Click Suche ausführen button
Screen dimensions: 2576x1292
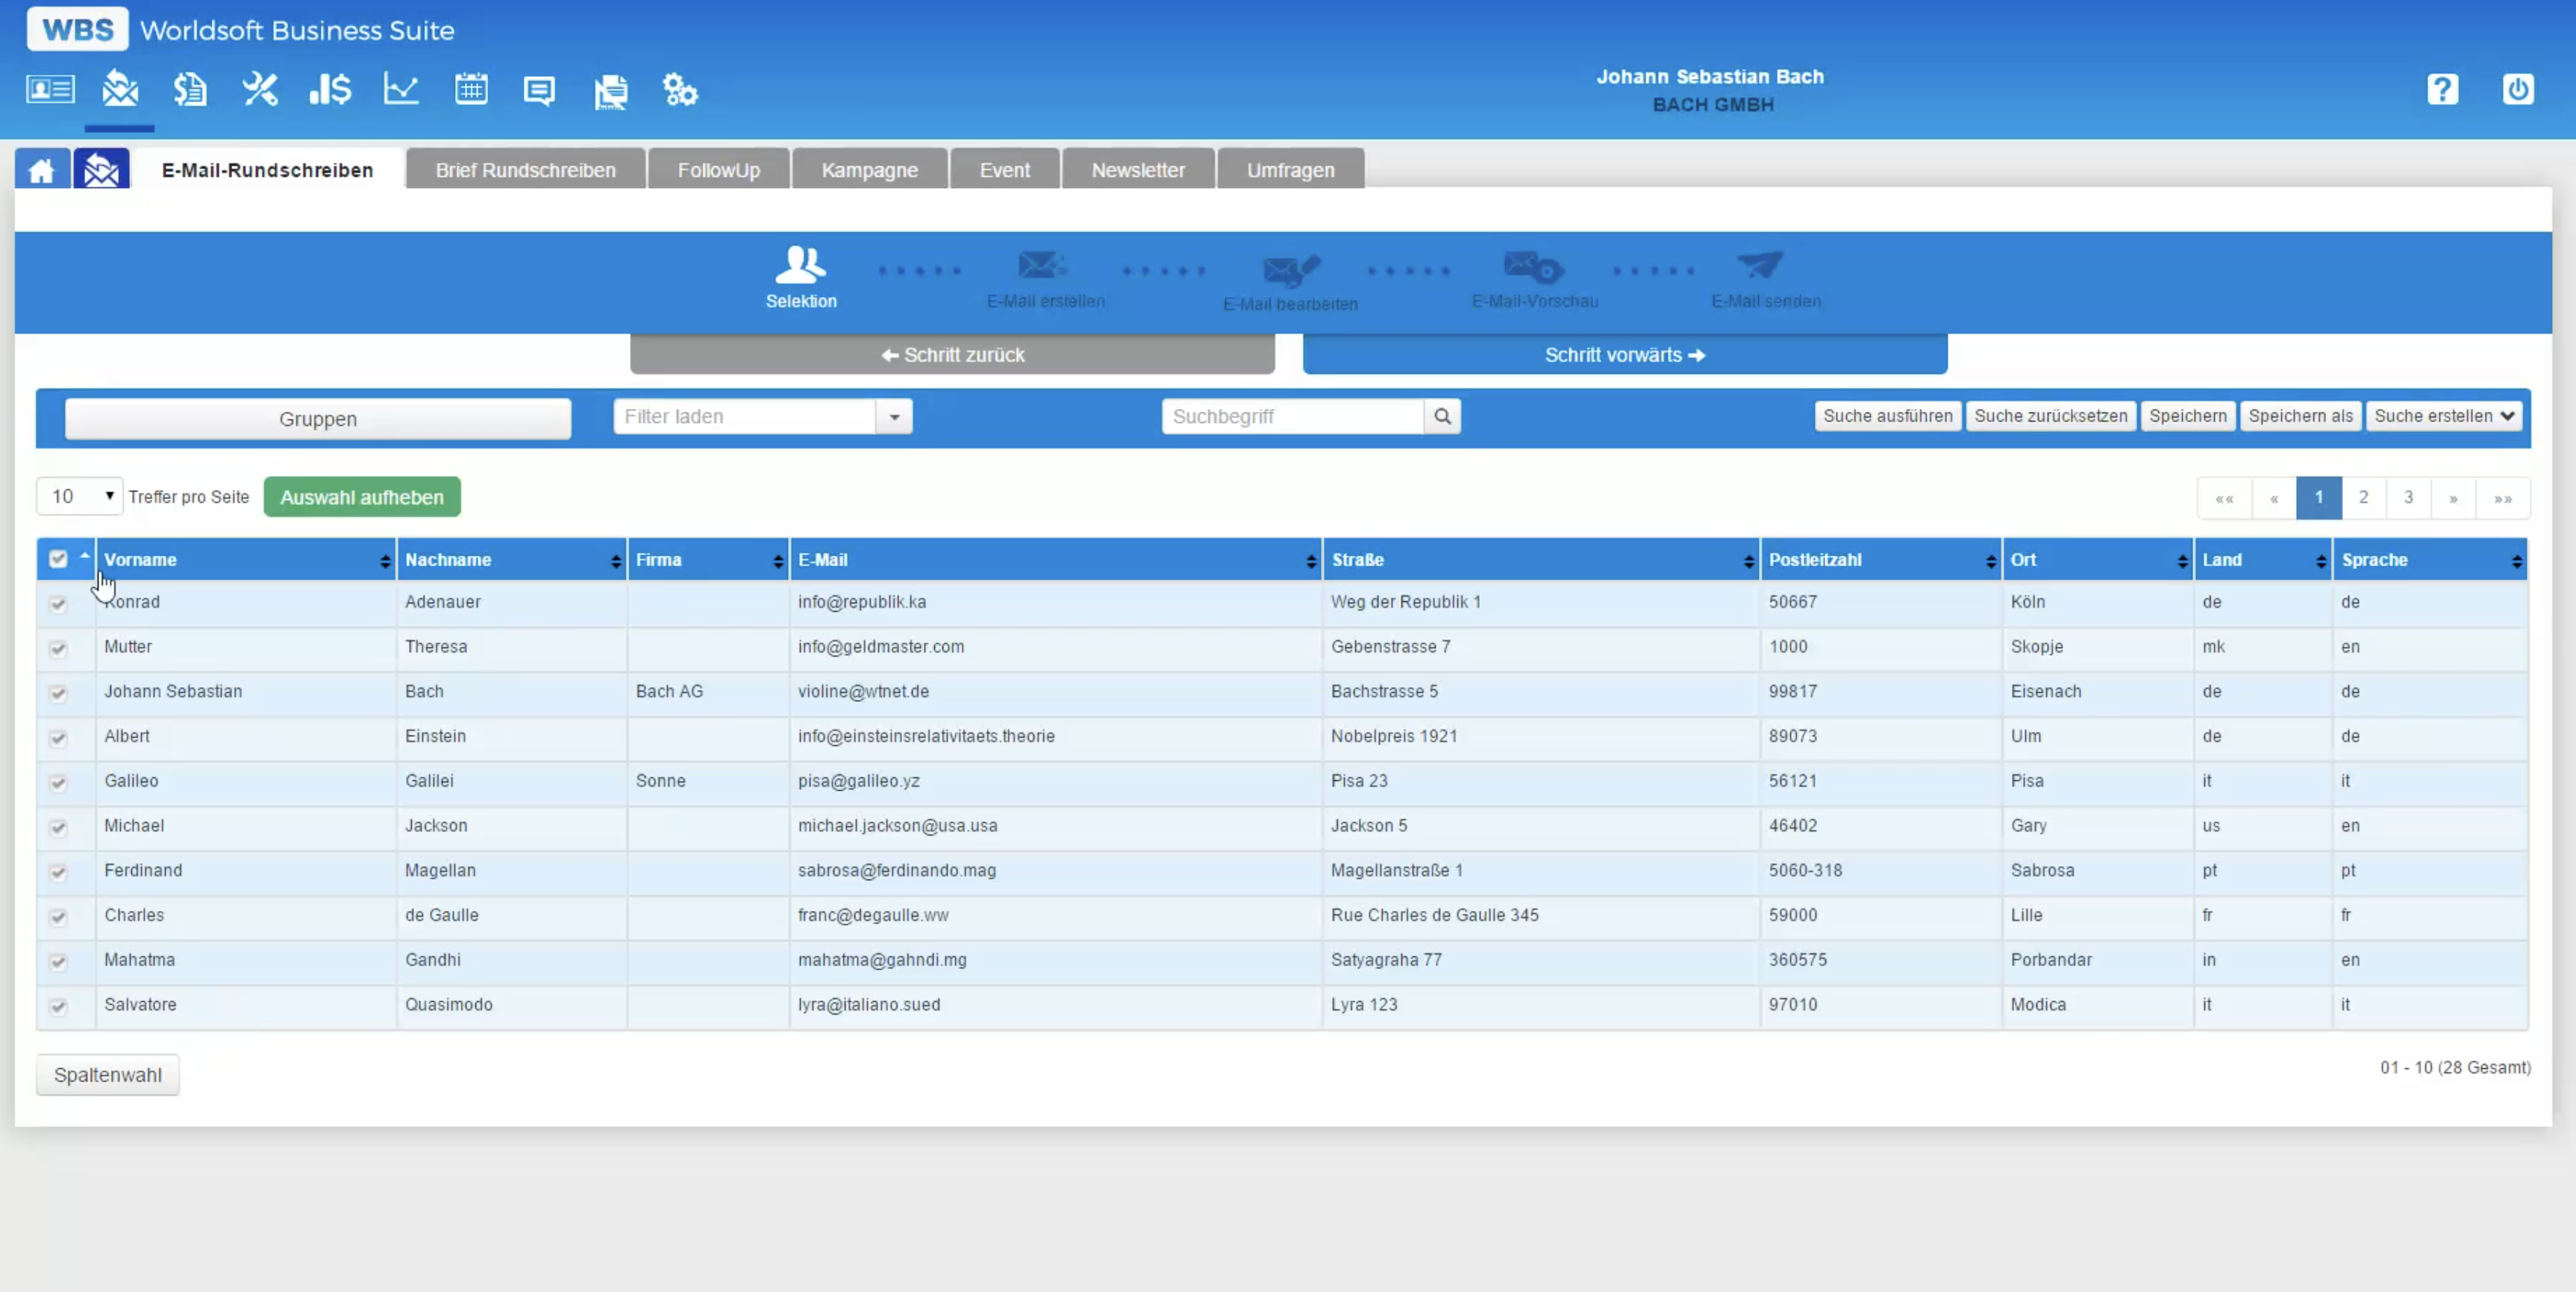[x=1887, y=416]
